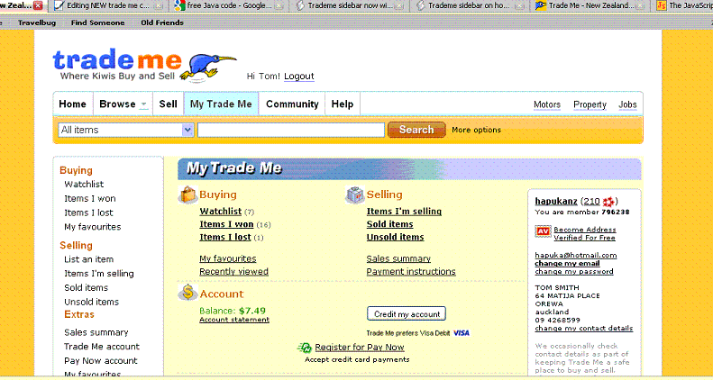Close the first browser tab

coord(38,5)
